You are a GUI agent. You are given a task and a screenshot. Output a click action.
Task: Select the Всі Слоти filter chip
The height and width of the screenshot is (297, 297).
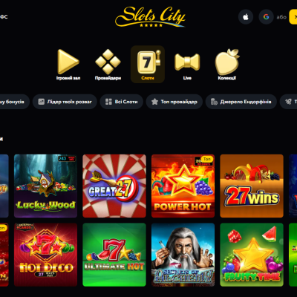122,102
